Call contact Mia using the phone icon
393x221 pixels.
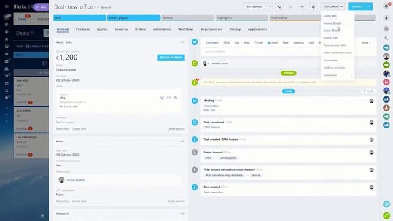(x=162, y=98)
